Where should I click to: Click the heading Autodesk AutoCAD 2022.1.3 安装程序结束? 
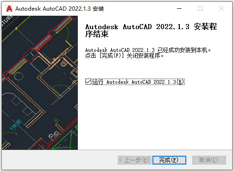coord(151,31)
